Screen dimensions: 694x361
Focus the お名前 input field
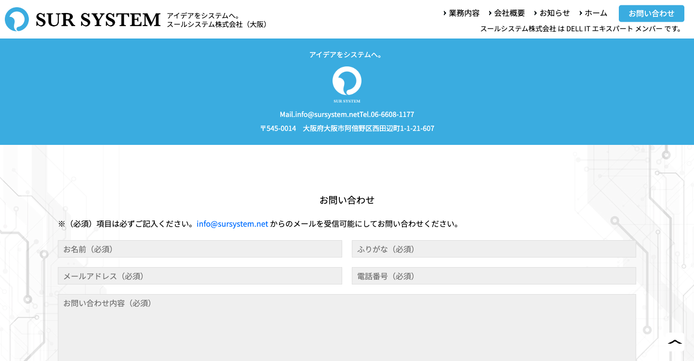point(200,249)
